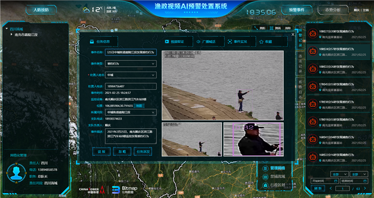Click the 收藏 star favorite icon
The image size is (374, 198).
coord(261,42)
